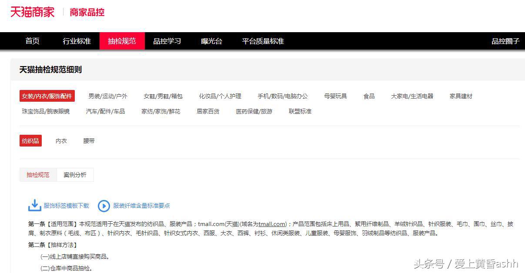Choose the 珠宝饰品/腕表眼镜 category
The image size is (525, 273).
pos(46,111)
